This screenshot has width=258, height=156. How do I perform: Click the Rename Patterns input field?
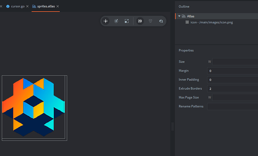coord(233,107)
